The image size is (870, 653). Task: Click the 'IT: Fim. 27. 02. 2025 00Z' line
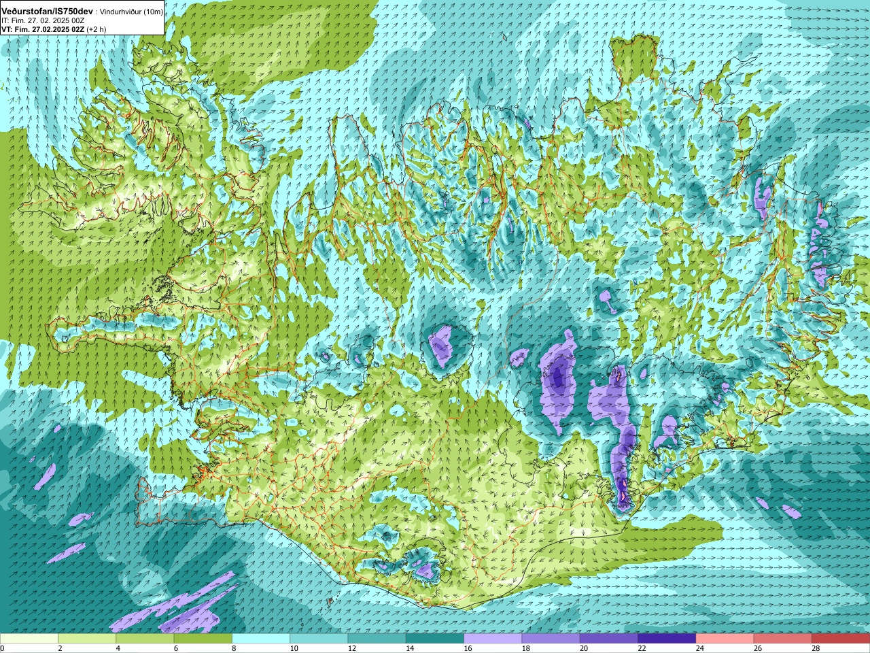pyautogui.click(x=43, y=21)
